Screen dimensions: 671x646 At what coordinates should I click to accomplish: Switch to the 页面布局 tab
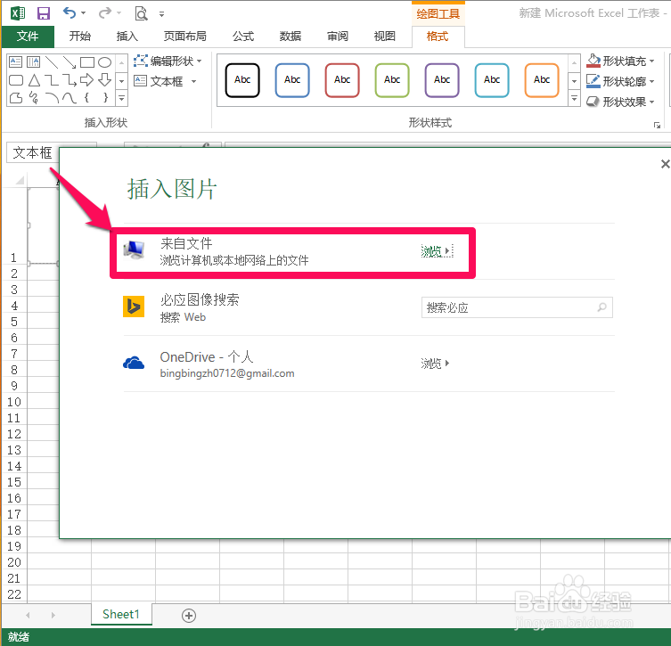tap(184, 37)
